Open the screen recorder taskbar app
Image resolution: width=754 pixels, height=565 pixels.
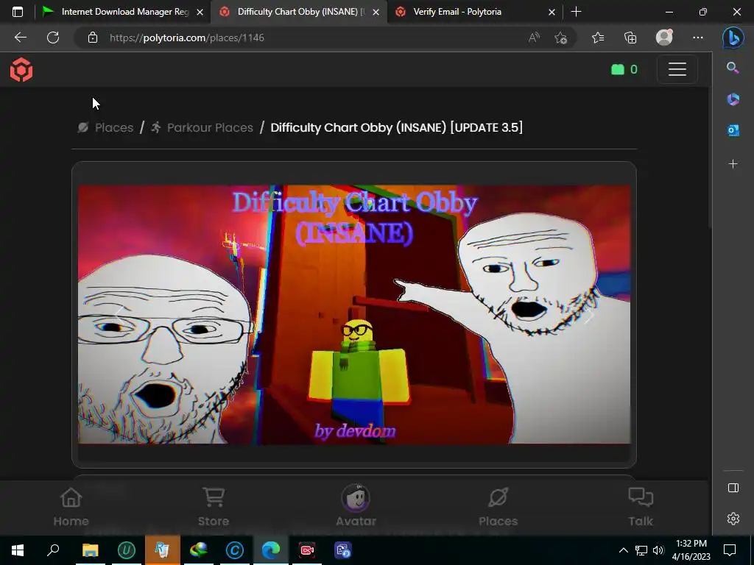(x=307, y=550)
